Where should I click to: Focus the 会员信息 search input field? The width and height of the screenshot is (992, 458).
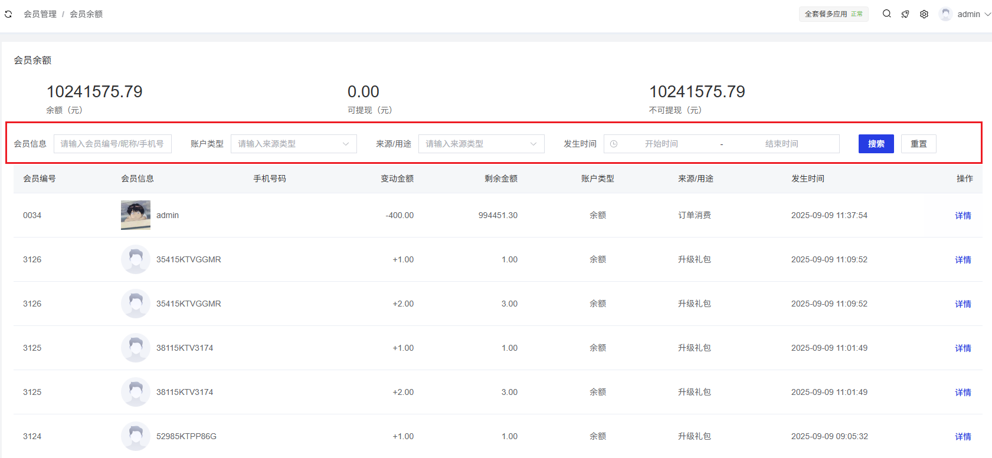pyautogui.click(x=112, y=144)
